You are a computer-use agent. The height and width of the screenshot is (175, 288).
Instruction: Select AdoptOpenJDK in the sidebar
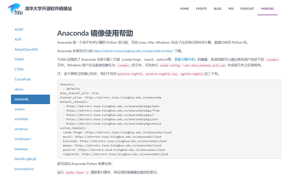click(26, 49)
